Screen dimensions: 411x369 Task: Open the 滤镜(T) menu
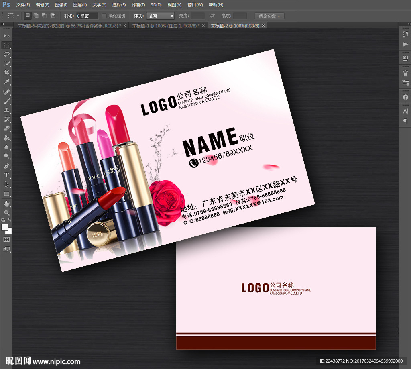pyautogui.click(x=138, y=5)
